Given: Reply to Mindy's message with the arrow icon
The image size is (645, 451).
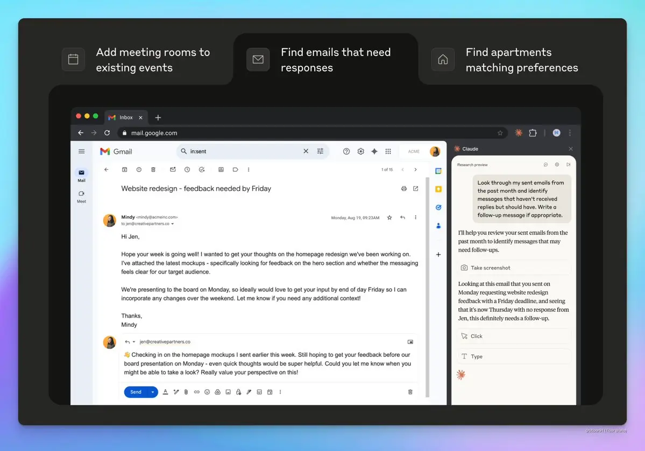Looking at the screenshot, I should [403, 218].
